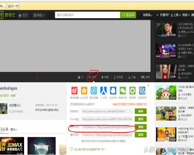
Task: Click the 'eshishipin' video title text
Action: [8, 88]
